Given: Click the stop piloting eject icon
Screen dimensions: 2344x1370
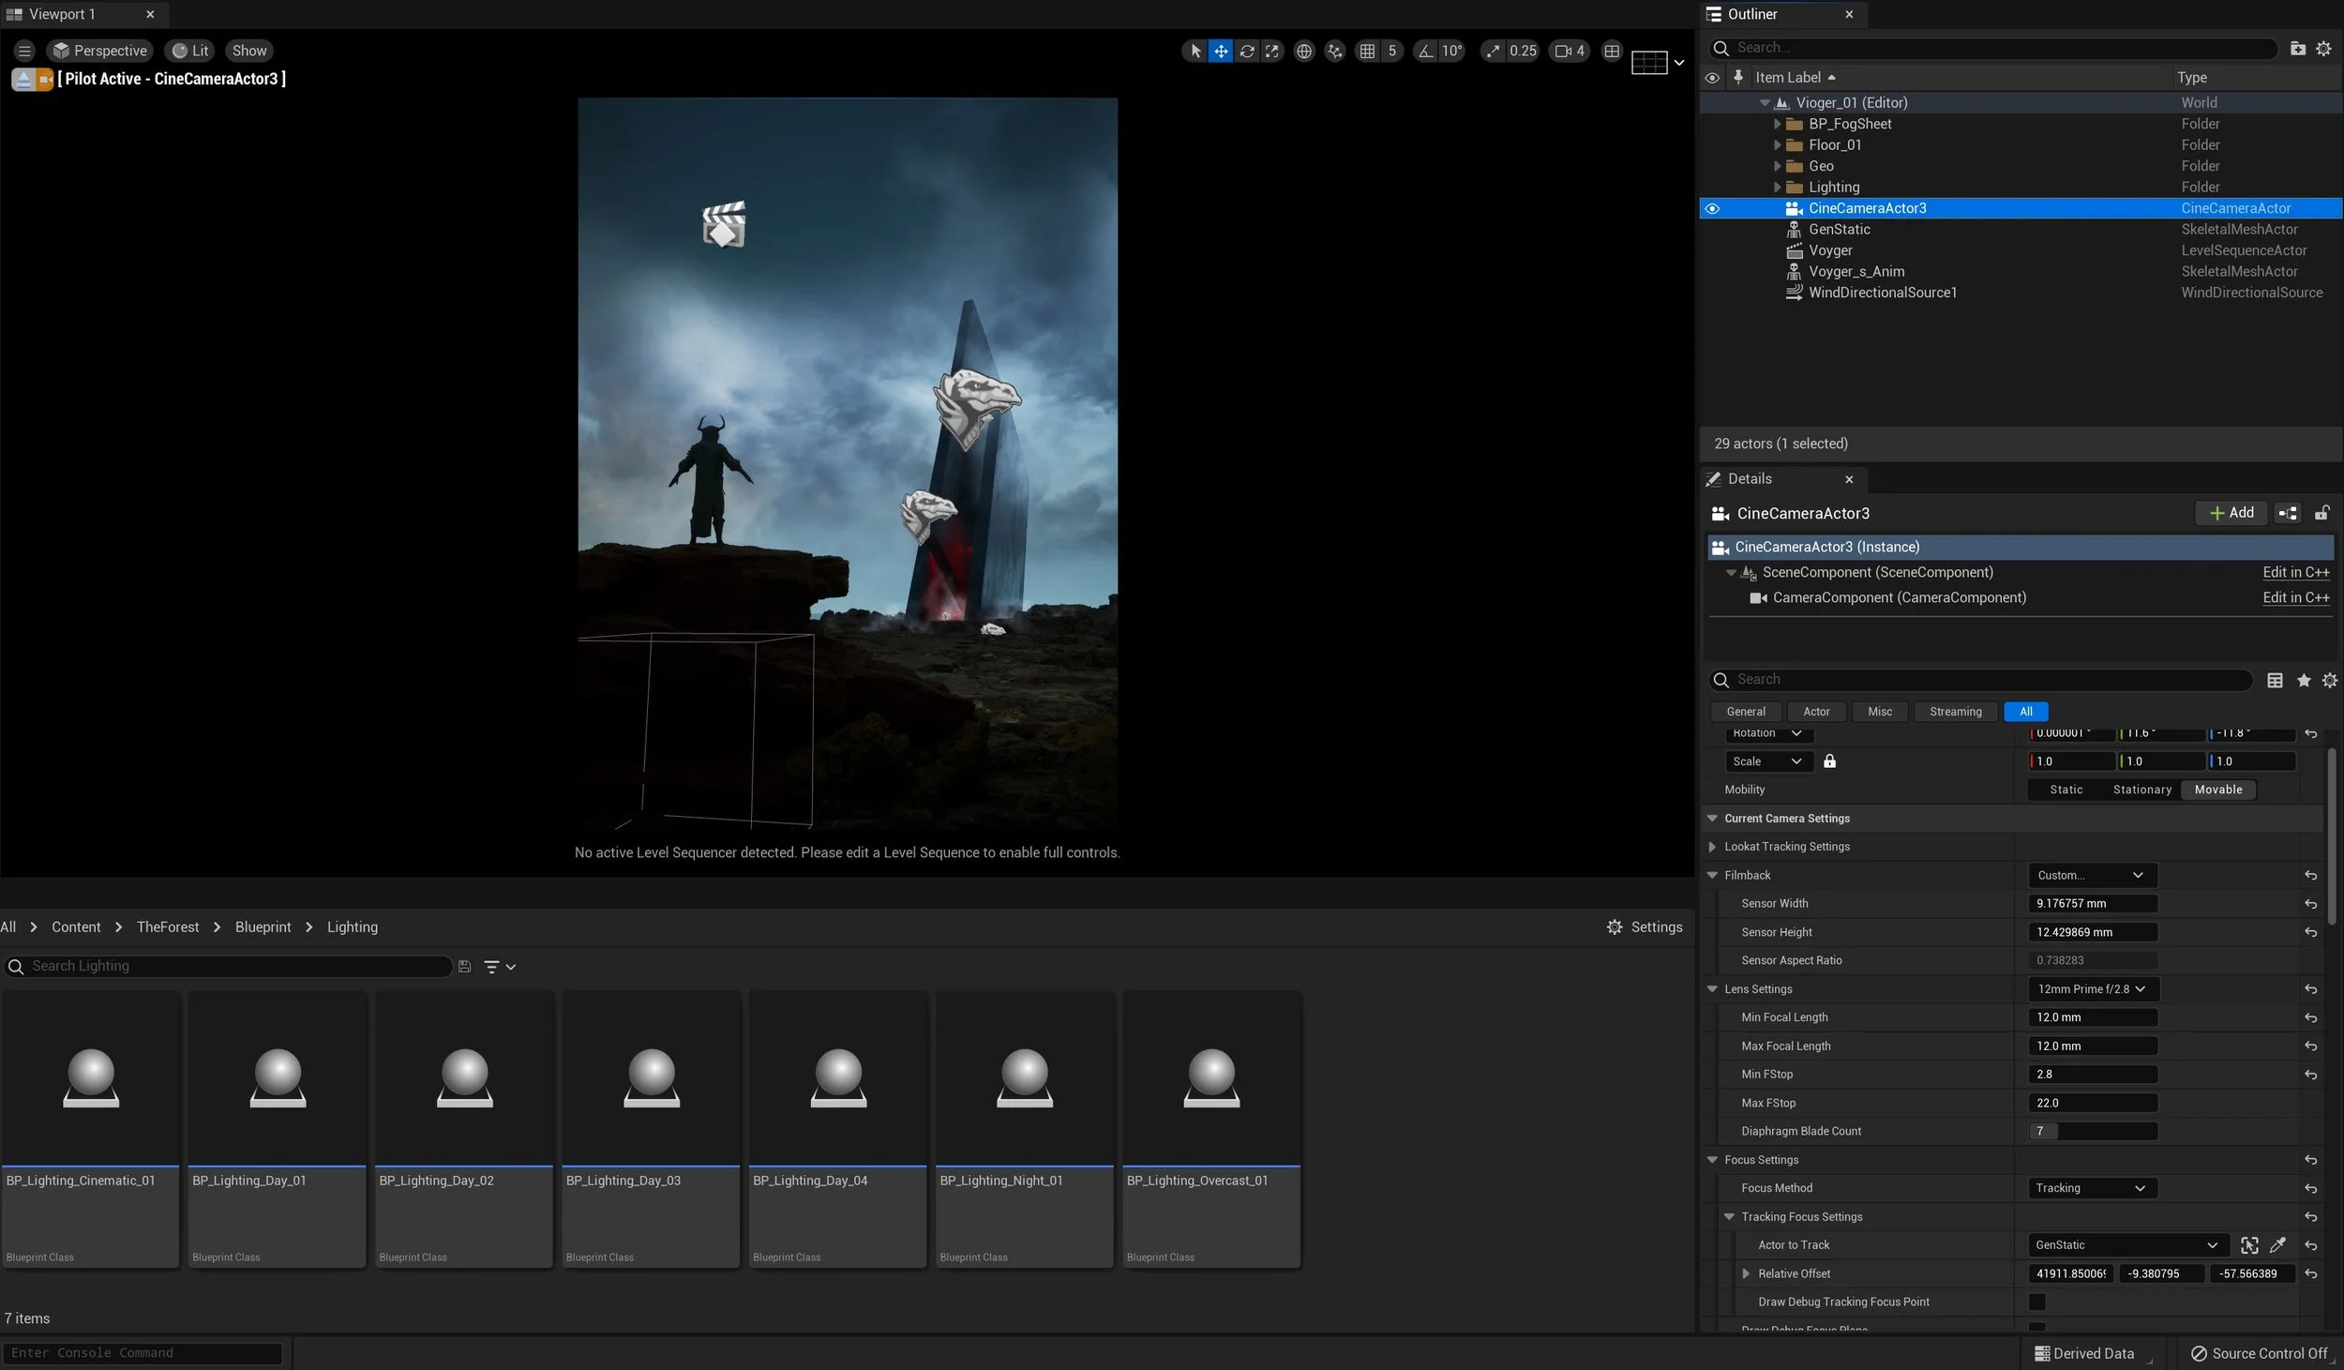Looking at the screenshot, I should [x=23, y=80].
